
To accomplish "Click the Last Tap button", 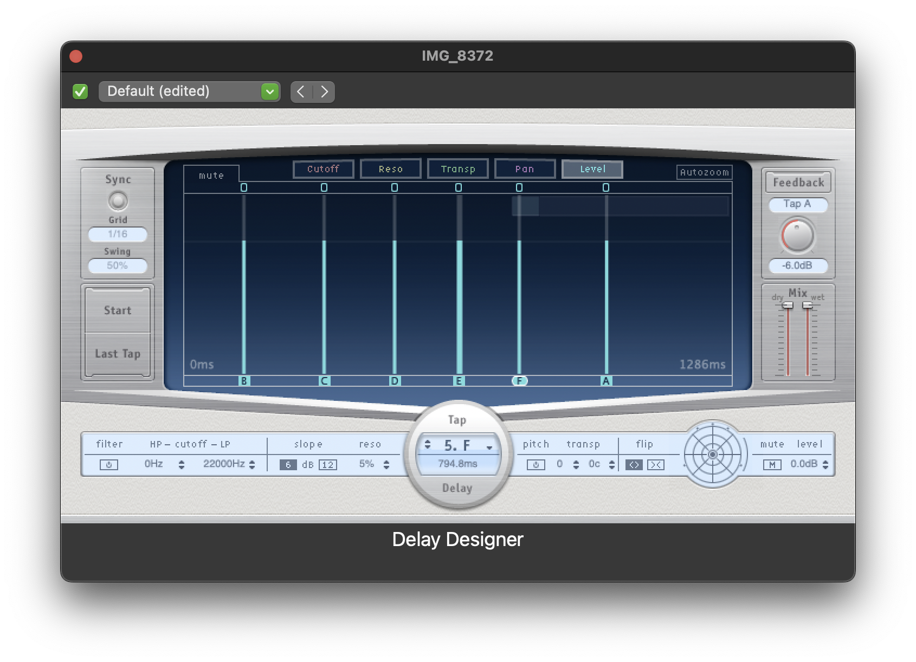I will click(118, 354).
